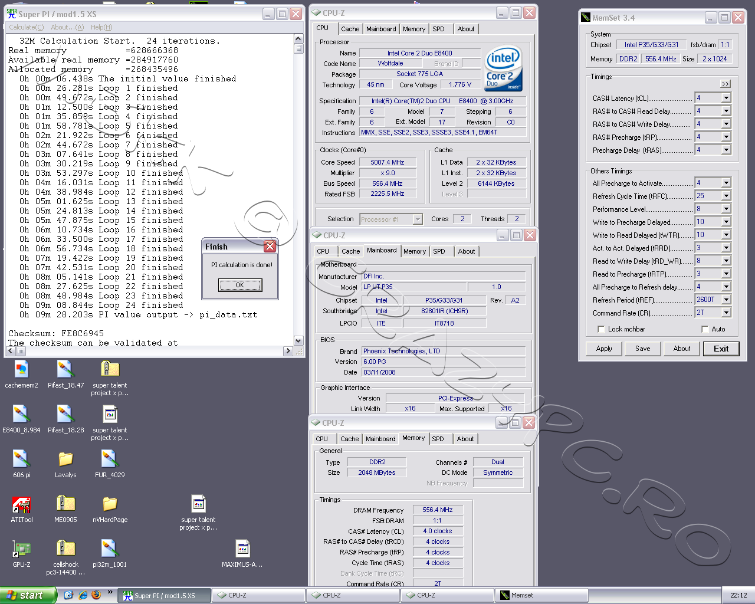Launch ATITool from the desktop
Screen dimensions: 755x604
click(x=21, y=508)
